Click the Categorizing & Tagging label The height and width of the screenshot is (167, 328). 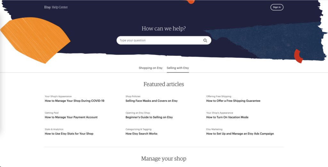(x=138, y=129)
